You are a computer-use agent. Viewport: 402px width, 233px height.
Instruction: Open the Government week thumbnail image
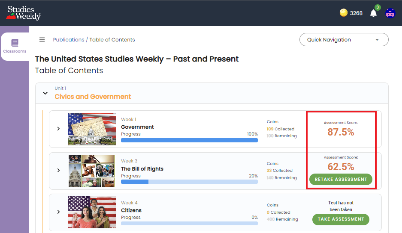(x=92, y=129)
